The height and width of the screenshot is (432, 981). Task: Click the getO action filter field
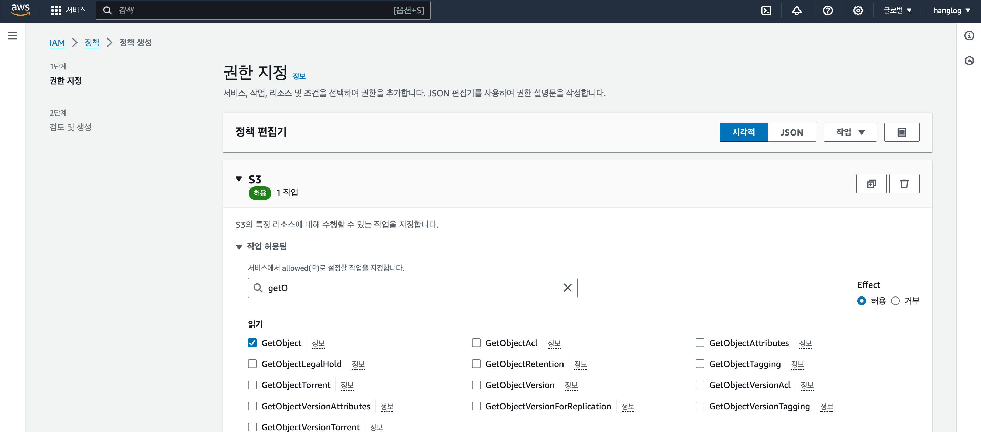click(x=411, y=288)
